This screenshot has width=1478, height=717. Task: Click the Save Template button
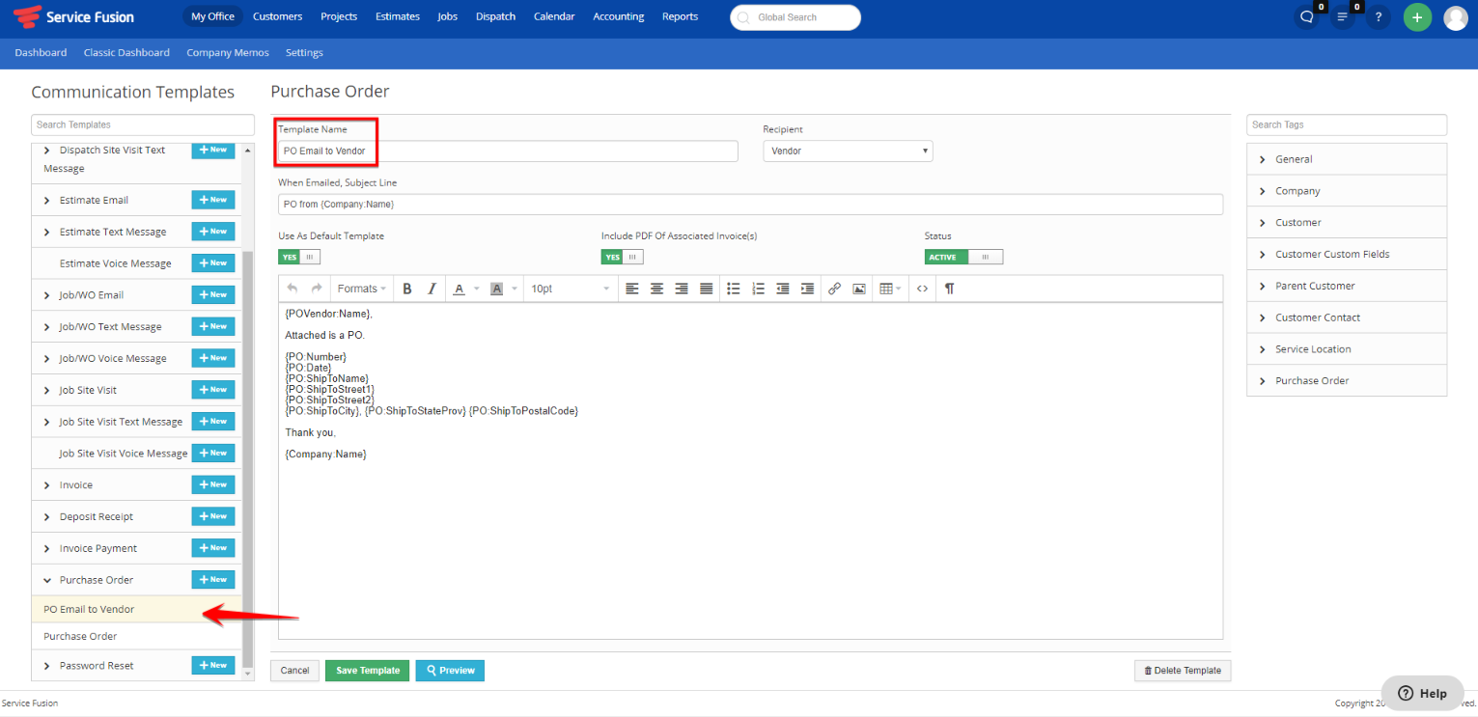pos(368,671)
